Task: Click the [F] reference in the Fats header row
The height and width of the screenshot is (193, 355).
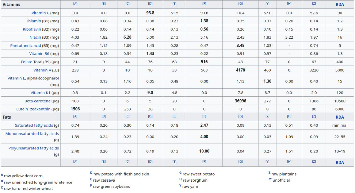Action: (204, 117)
